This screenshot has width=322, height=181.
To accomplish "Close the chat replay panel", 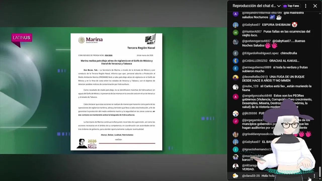I will coord(315,6).
